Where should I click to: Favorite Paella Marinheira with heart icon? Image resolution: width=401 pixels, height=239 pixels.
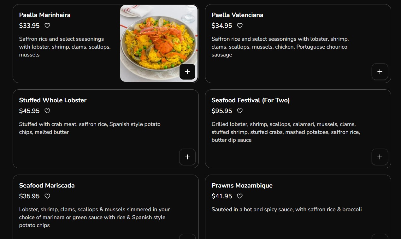[47, 26]
